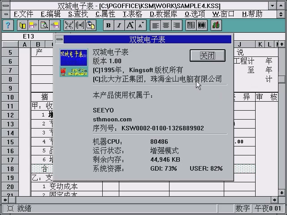287x215 pixels.
Task: Select column K header
Action: [260, 44]
